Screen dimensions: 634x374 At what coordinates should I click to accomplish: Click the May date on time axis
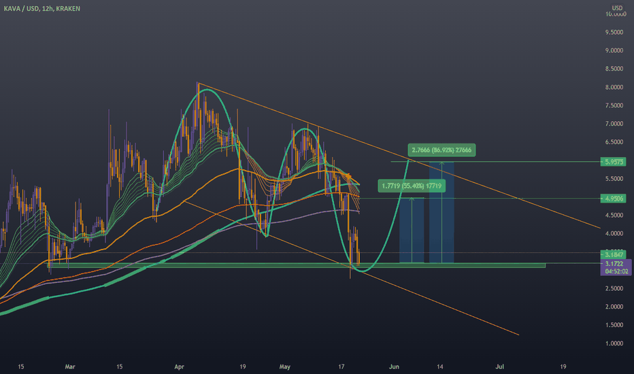284,367
